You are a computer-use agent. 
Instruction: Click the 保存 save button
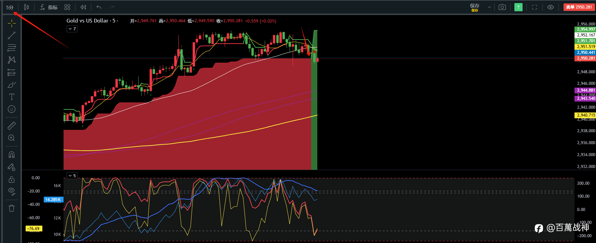475,7
